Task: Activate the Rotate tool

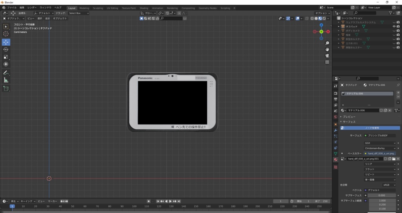Action: tap(6, 50)
